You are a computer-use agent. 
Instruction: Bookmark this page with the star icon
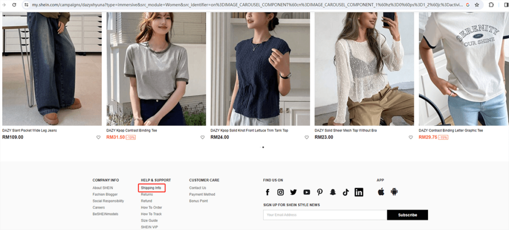coord(477,4)
